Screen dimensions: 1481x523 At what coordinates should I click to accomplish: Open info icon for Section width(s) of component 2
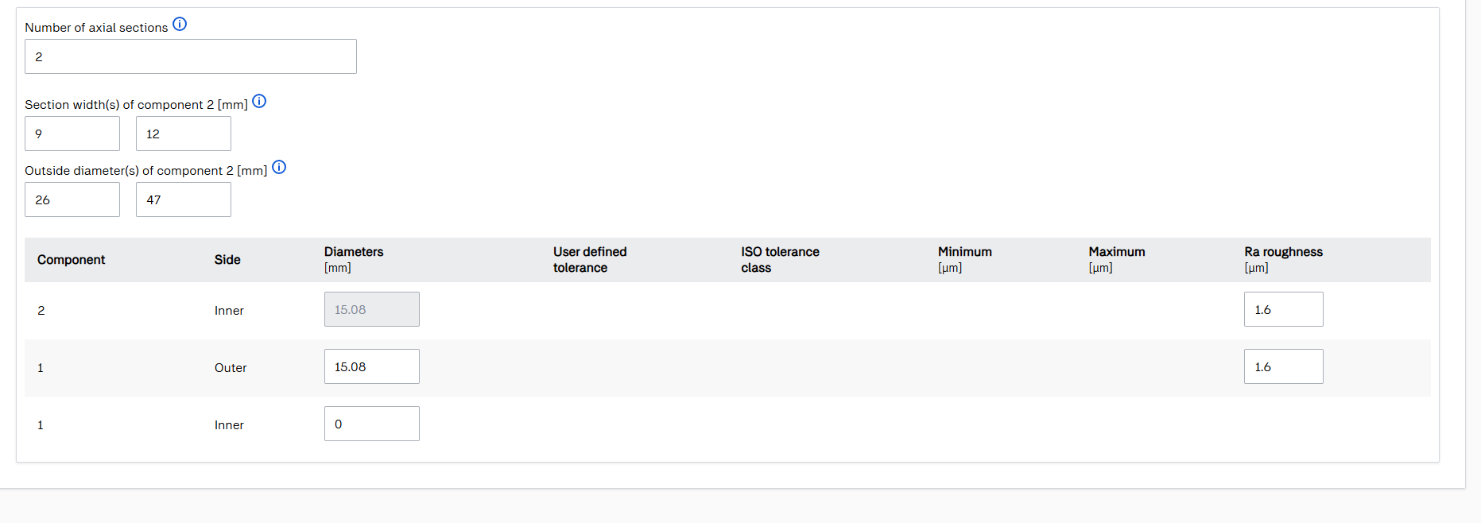coord(259,101)
